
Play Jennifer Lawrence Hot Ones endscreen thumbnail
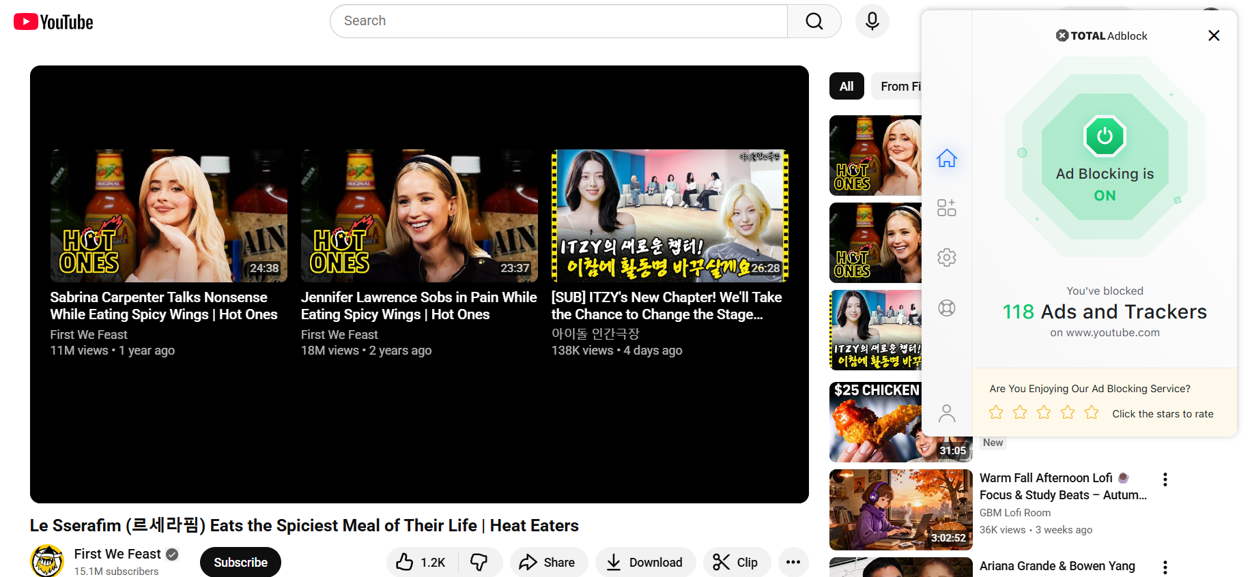[x=419, y=216]
